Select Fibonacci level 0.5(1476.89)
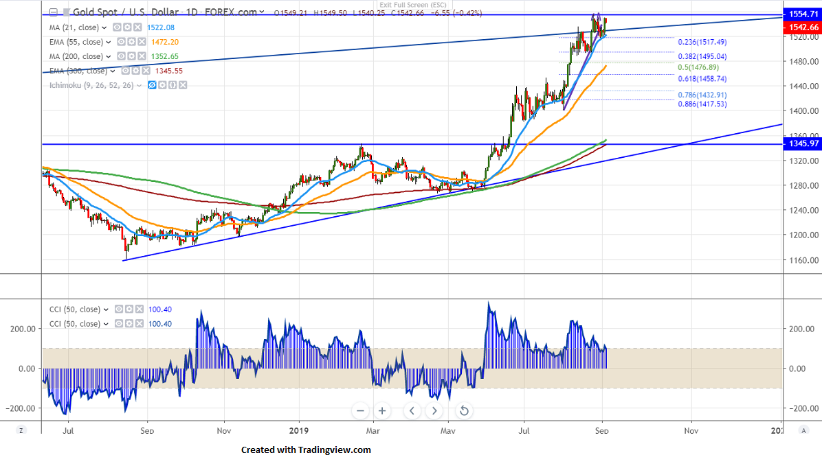The width and height of the screenshot is (822, 455). pos(698,67)
